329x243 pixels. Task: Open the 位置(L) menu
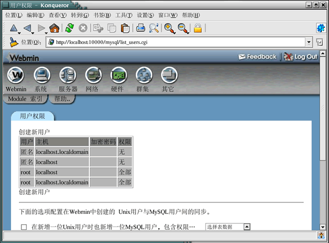[14, 15]
